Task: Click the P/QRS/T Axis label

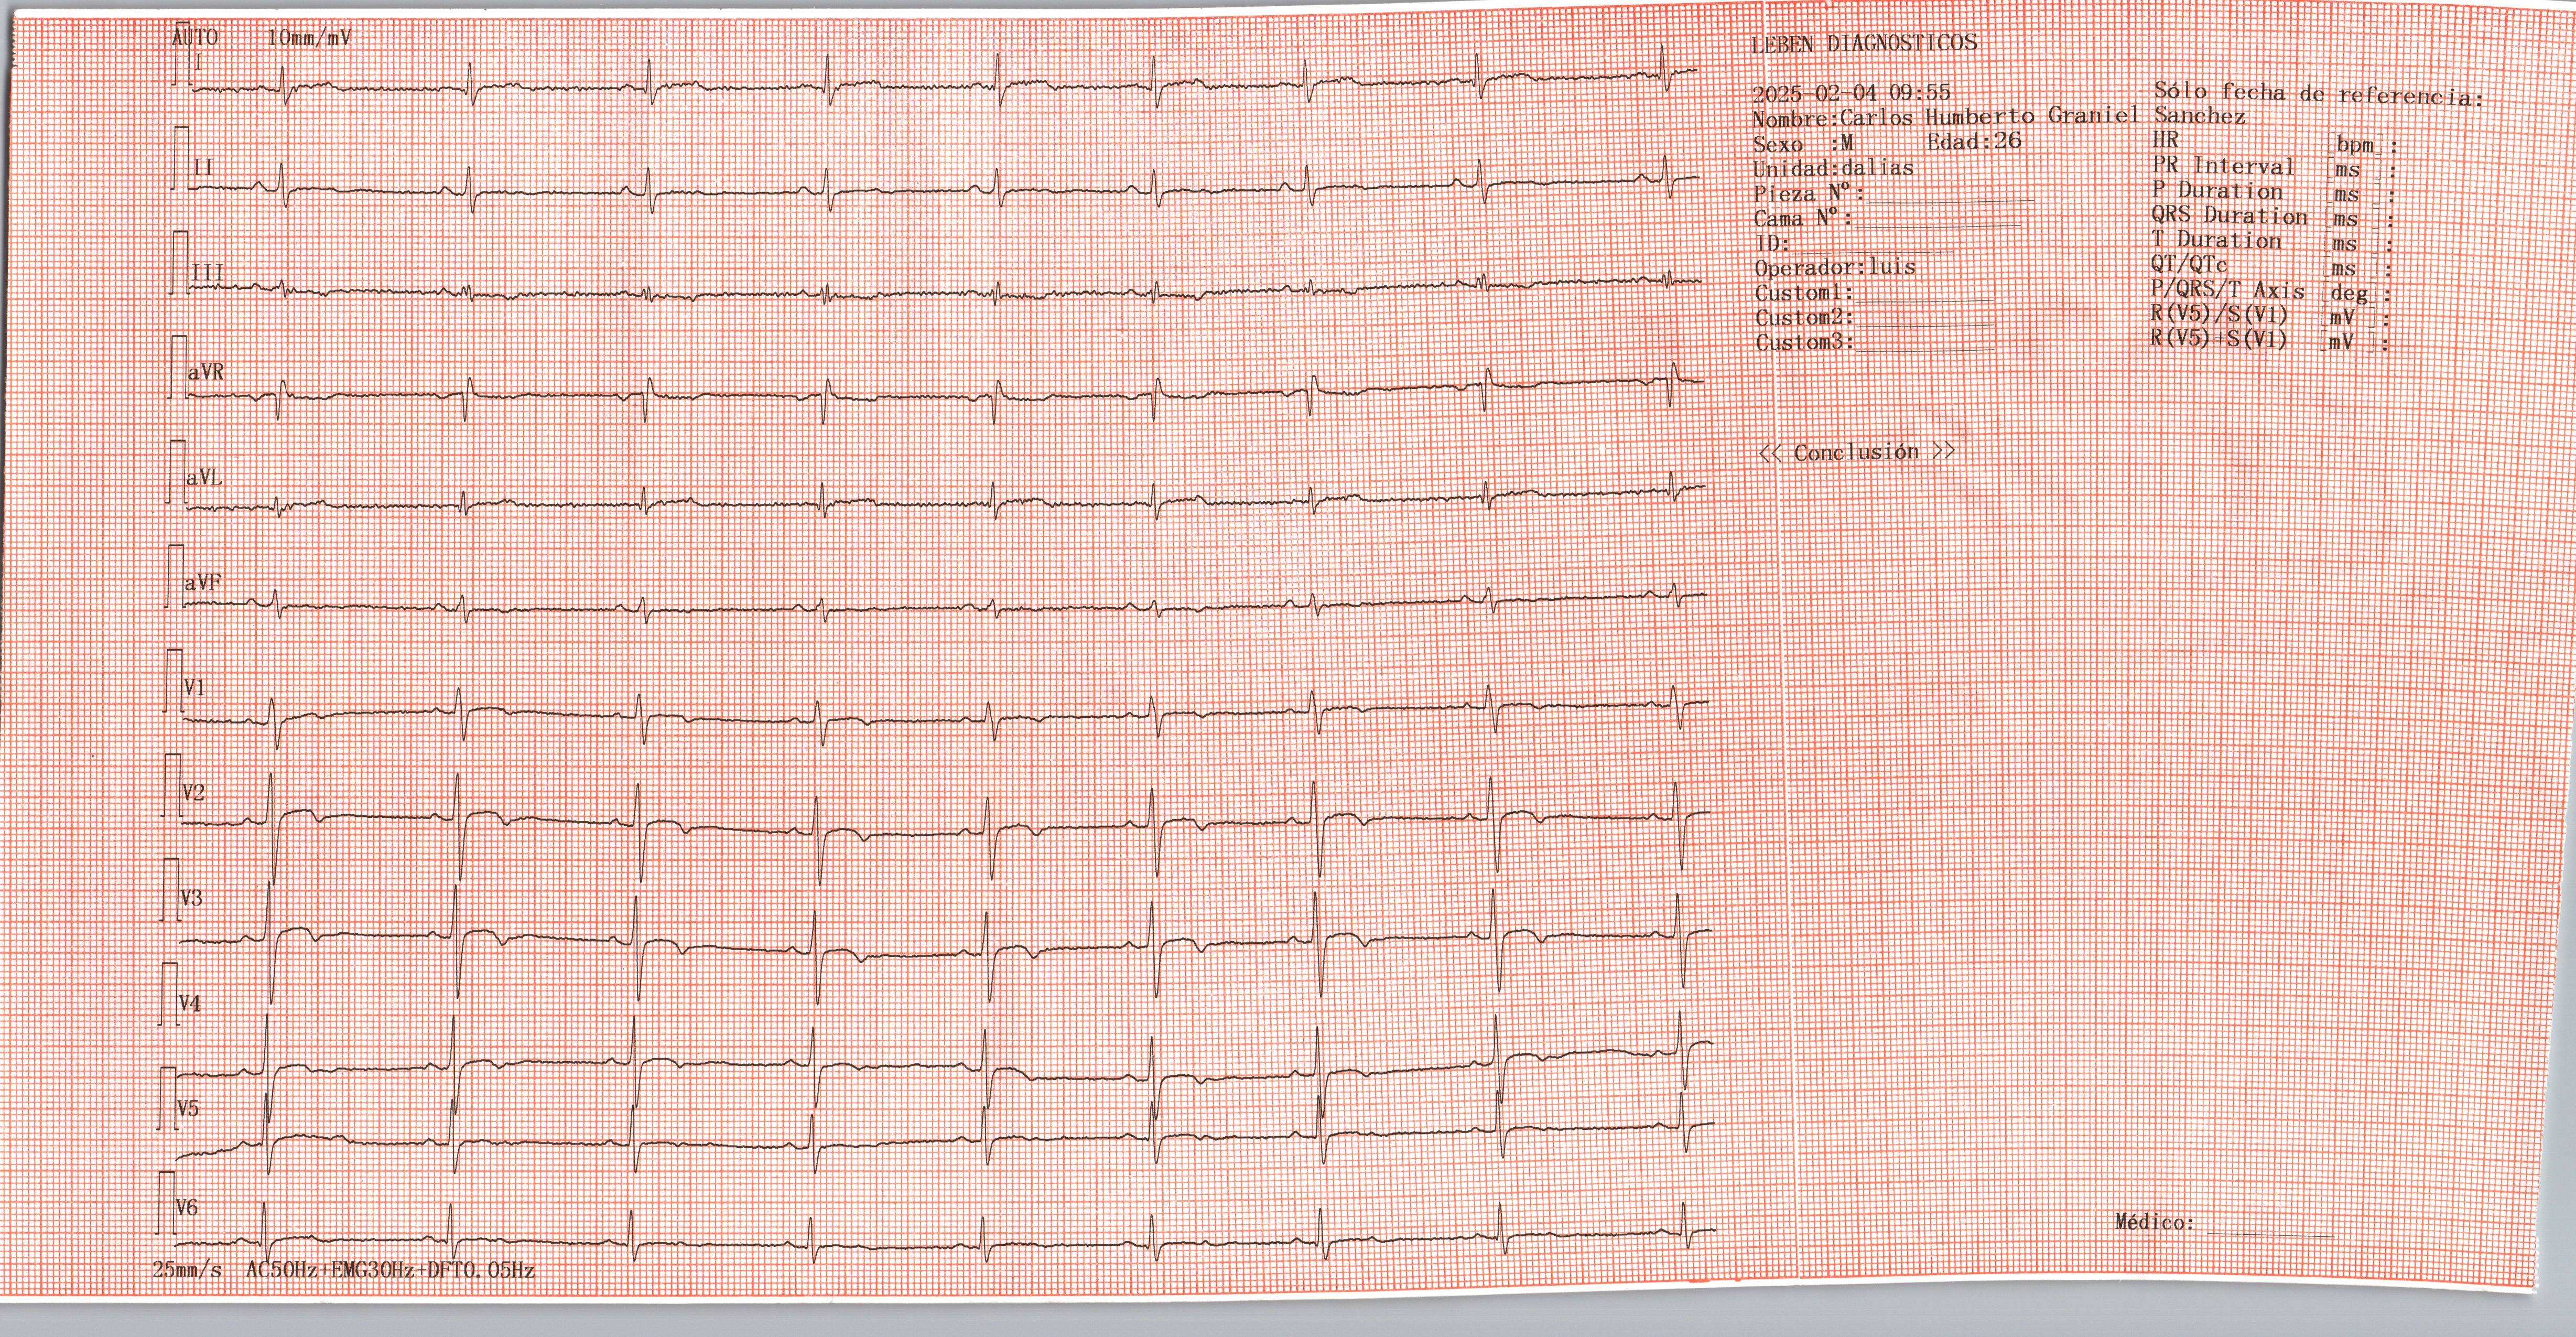Action: coord(2228,290)
